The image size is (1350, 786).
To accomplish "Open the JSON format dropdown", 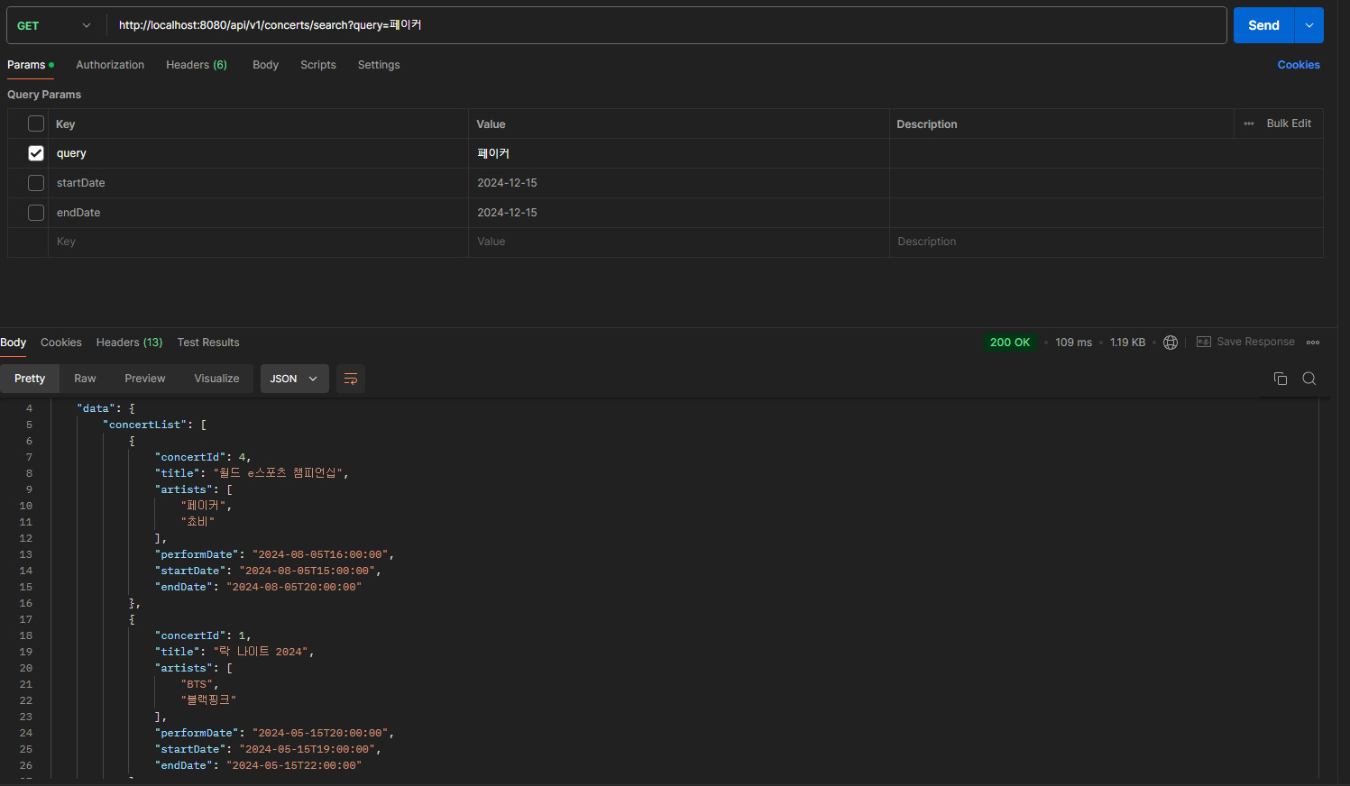I will [294, 379].
